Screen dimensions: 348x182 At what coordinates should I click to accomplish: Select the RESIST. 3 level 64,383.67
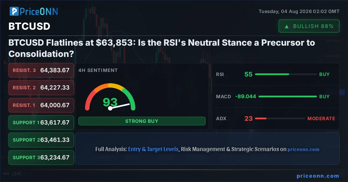(x=41, y=70)
